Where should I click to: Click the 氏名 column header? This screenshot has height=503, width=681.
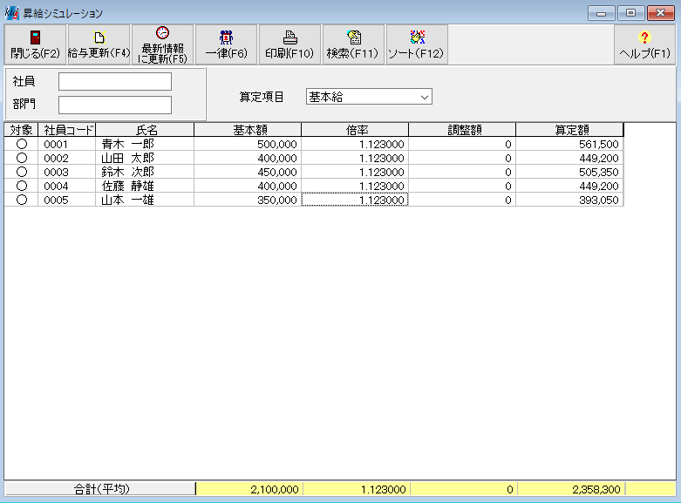(145, 129)
